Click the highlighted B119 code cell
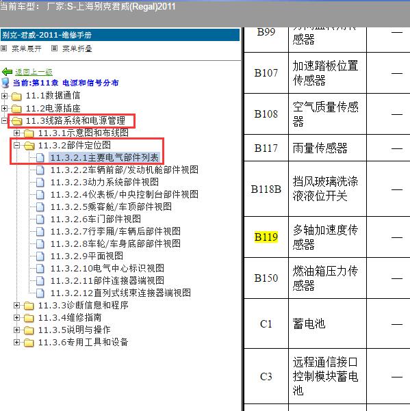 click(x=266, y=237)
